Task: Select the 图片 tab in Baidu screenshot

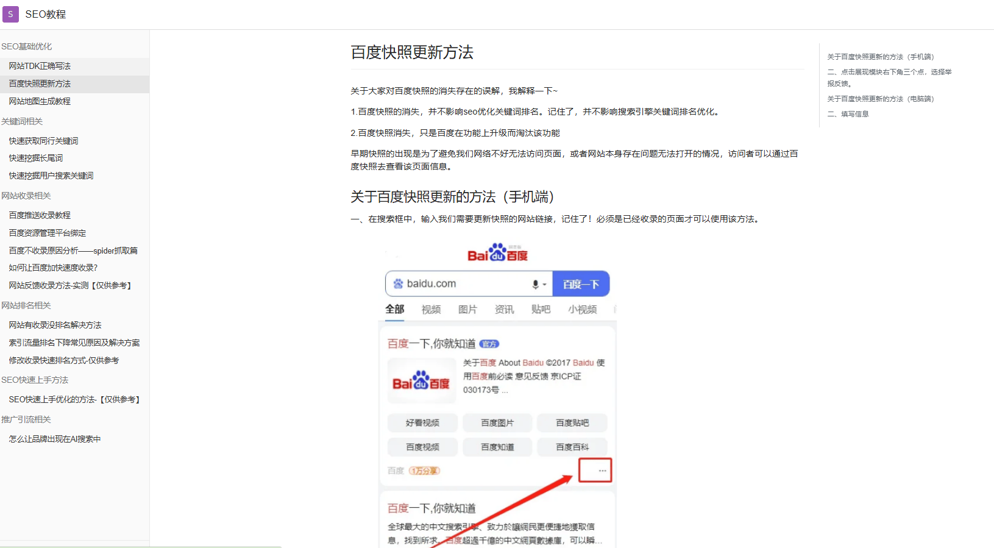Action: pyautogui.click(x=467, y=310)
